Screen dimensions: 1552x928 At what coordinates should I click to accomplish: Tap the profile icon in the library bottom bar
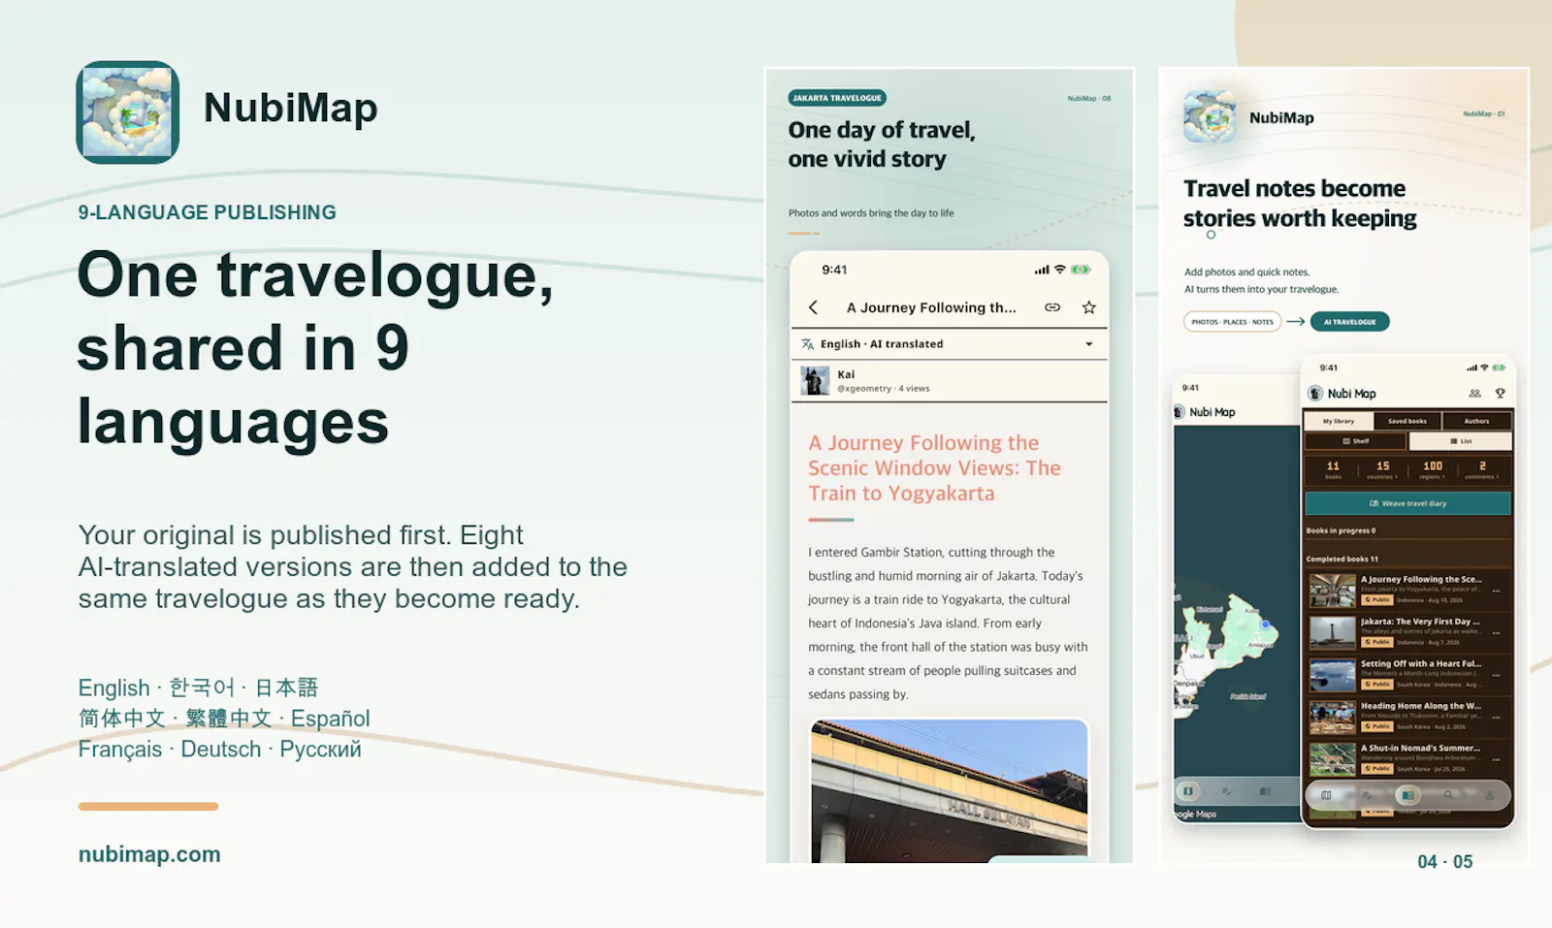1489,795
